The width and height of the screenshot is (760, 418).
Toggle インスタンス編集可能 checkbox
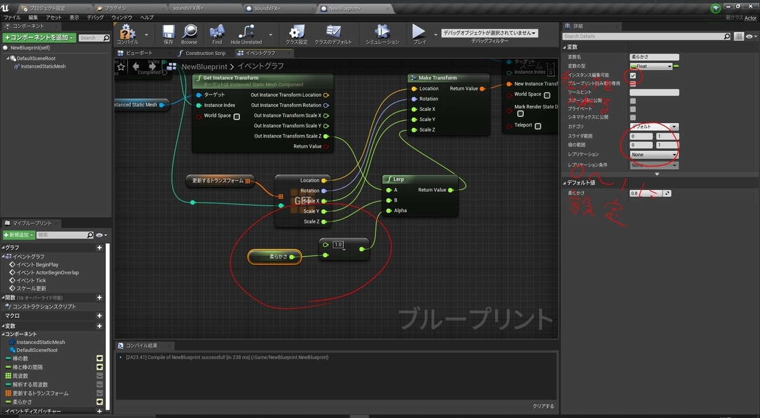pos(633,75)
